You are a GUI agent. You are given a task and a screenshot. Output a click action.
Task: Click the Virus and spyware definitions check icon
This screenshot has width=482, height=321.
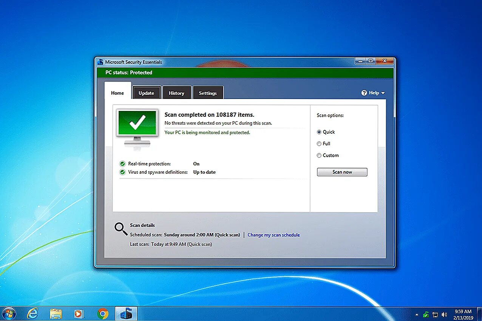click(122, 172)
